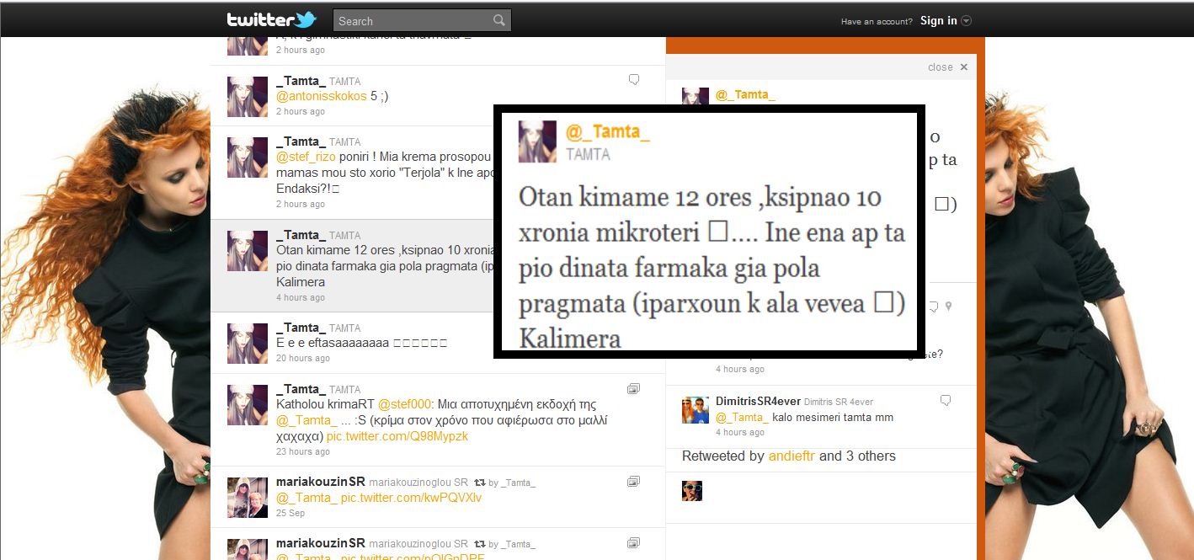
Task: Click the "4 hours ago" timestamp under DimitrisSR4ever's reply
Action: point(740,433)
